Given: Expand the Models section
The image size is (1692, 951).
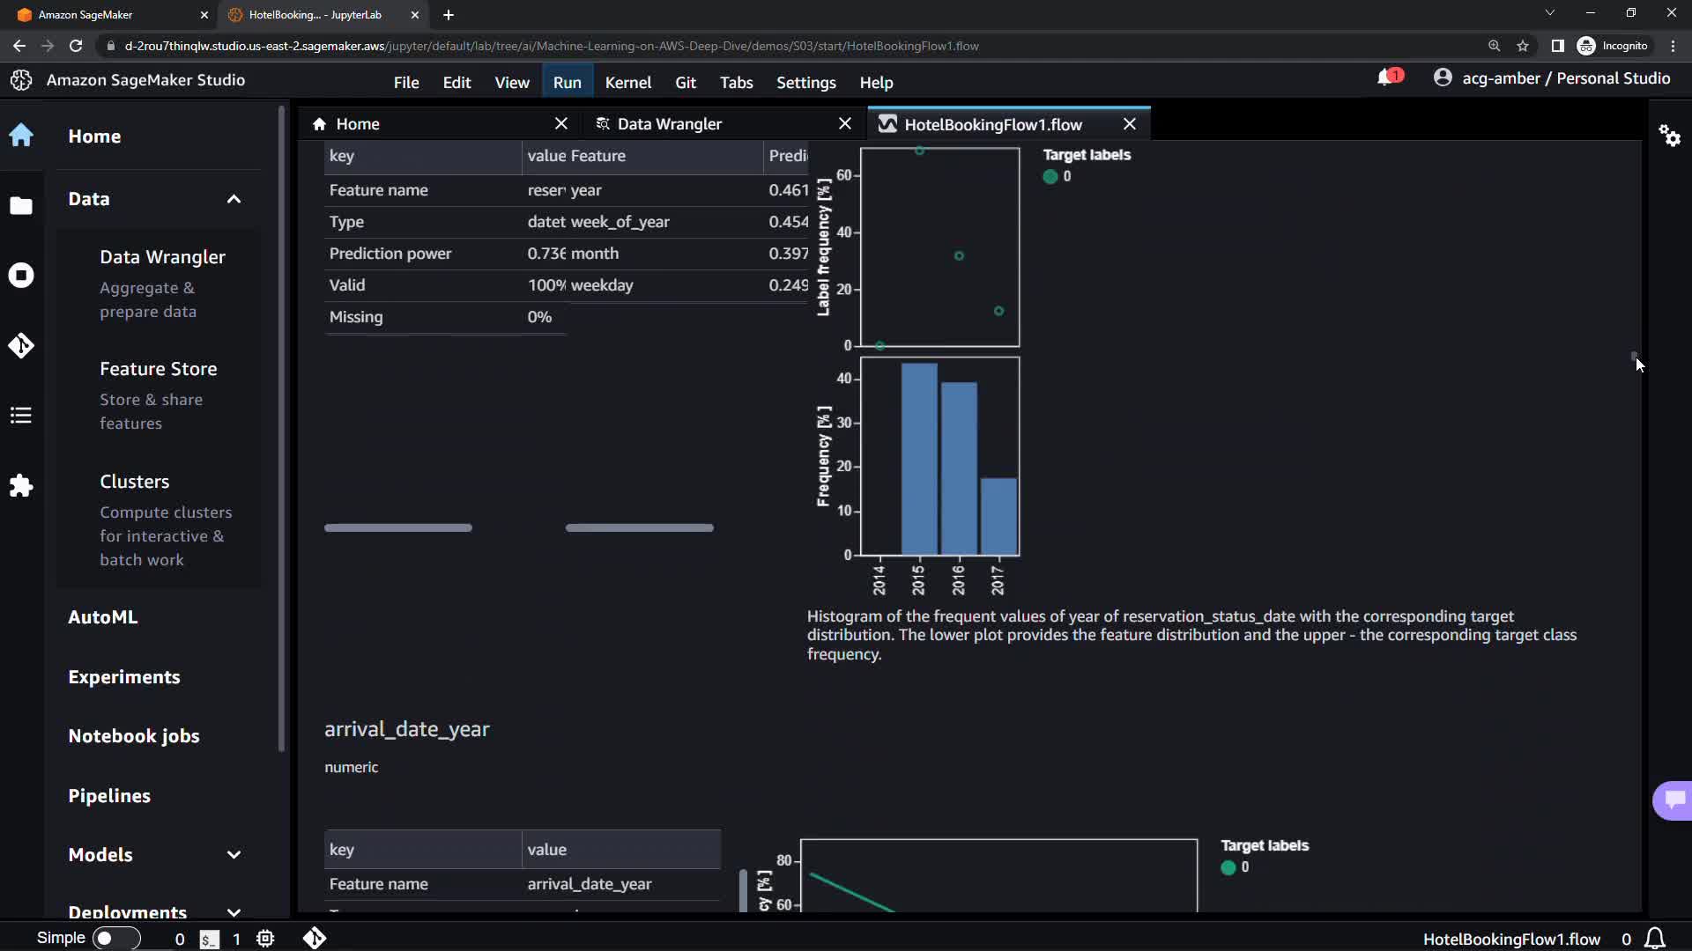Looking at the screenshot, I should click(234, 855).
